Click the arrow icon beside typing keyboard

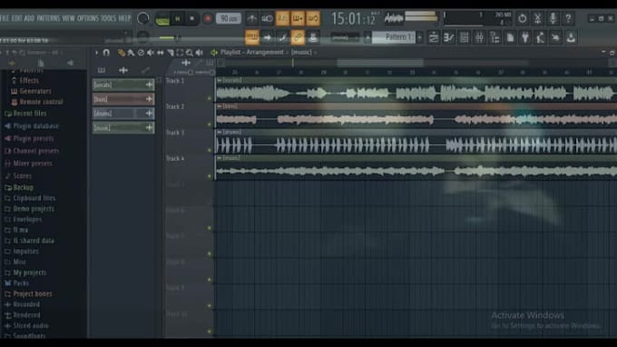[267, 37]
